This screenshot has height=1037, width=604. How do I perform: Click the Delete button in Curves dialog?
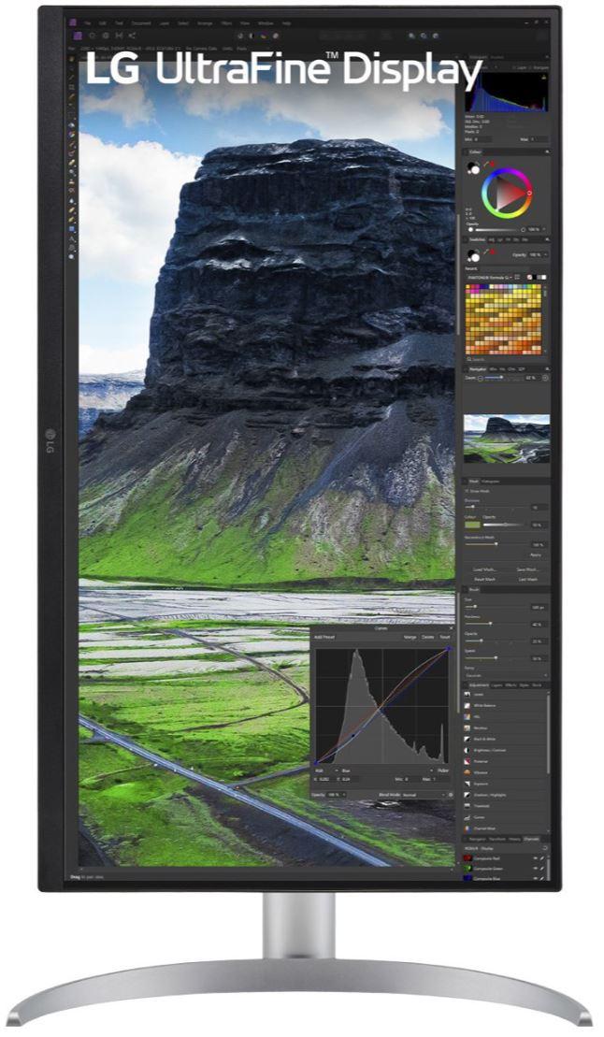click(428, 637)
